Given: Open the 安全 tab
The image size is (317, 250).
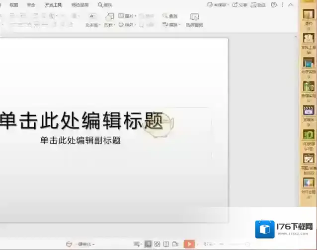Looking at the screenshot, I should (x=31, y=5).
